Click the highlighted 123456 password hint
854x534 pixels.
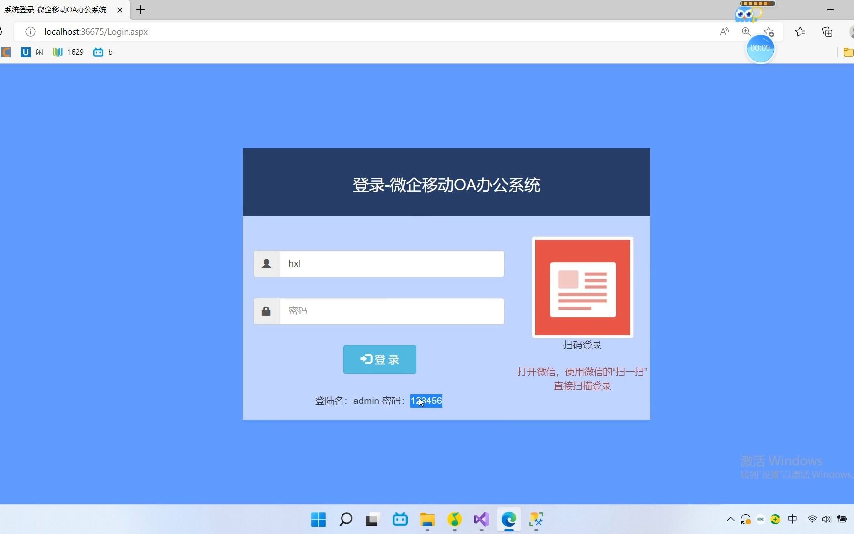[426, 400]
